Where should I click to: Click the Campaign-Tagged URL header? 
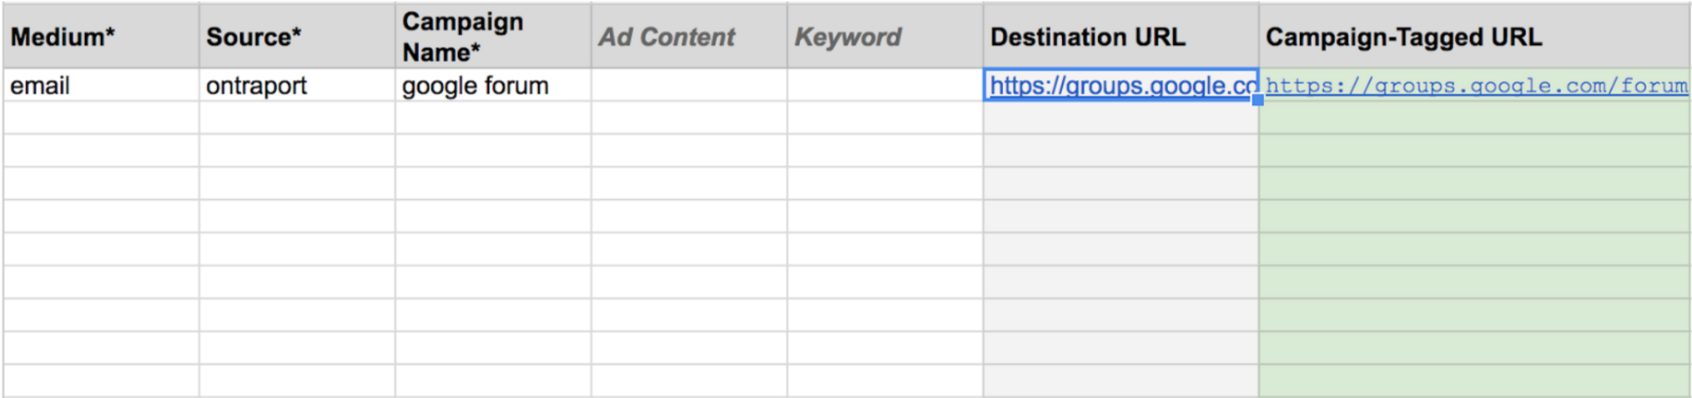coord(1475,36)
